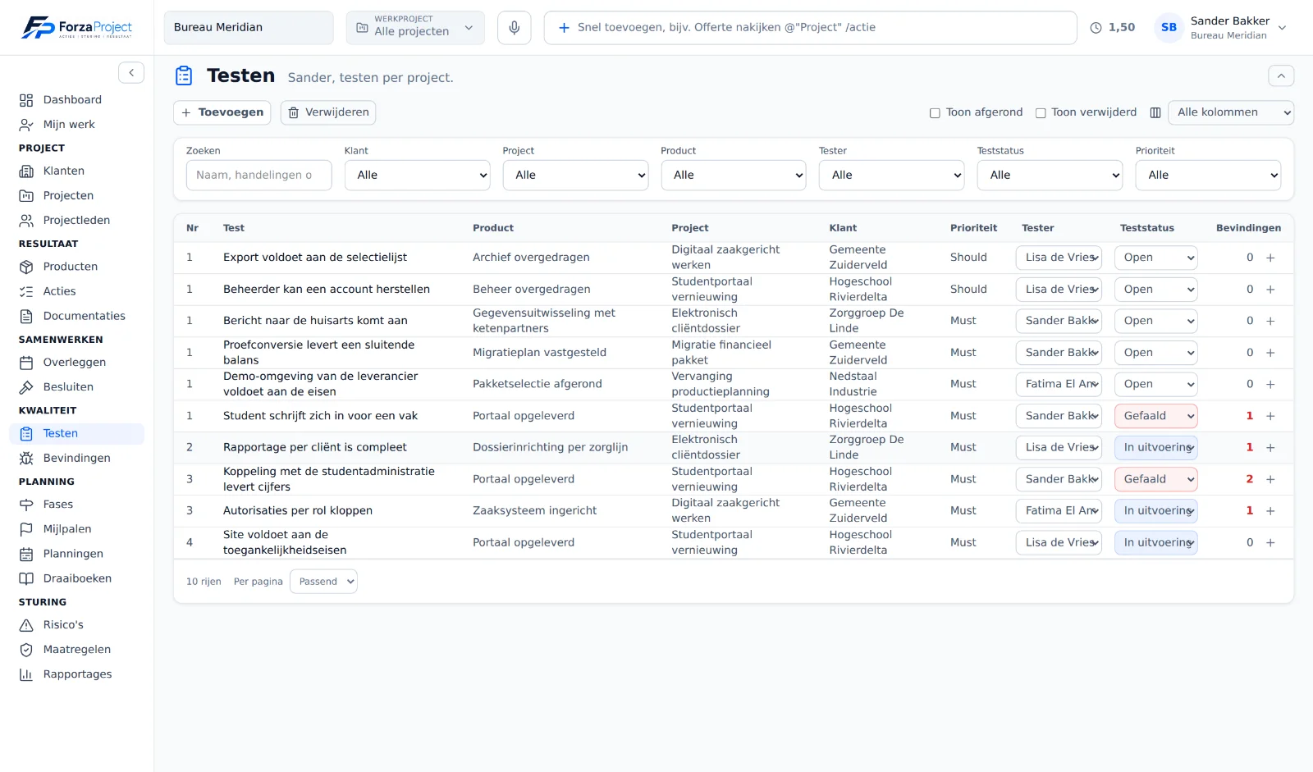Open the Acties list
The height and width of the screenshot is (772, 1313).
coord(77,291)
